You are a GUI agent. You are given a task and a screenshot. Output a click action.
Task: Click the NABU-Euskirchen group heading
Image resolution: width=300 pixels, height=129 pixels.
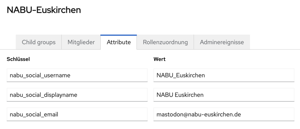tap(44, 10)
